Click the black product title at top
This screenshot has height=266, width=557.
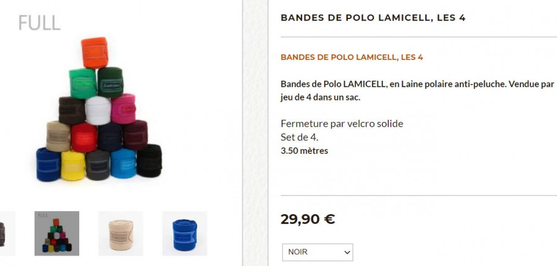click(373, 18)
